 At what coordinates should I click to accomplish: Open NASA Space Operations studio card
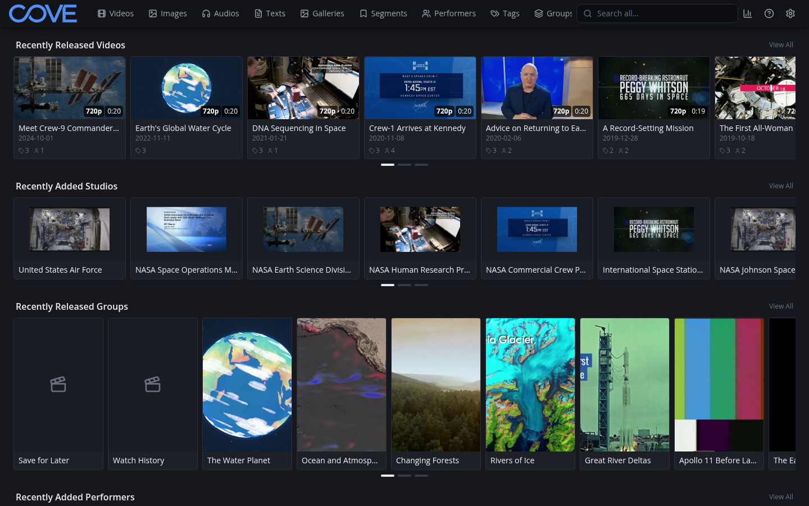point(187,238)
